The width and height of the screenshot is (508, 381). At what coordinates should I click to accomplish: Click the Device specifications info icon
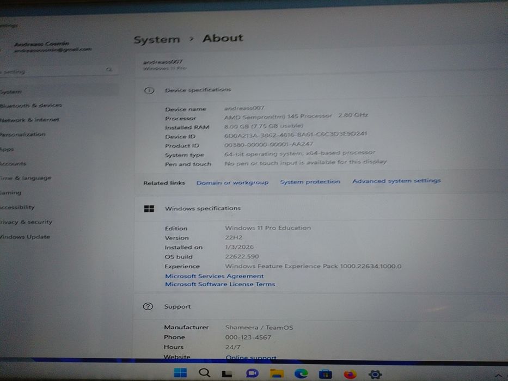[x=149, y=90]
